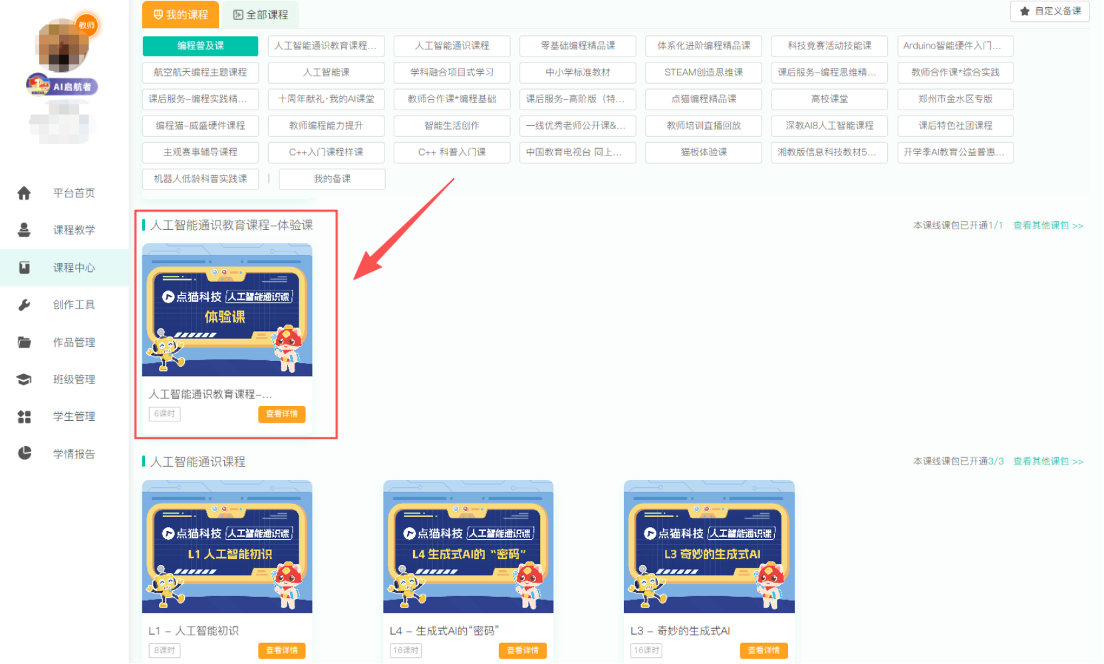
Task: Click the 自定义备课 button
Action: pos(1049,11)
